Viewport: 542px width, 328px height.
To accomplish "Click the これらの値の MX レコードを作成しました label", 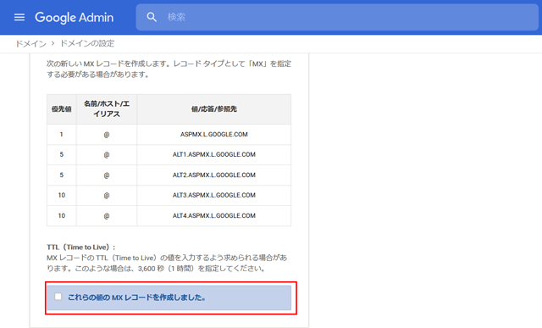I will click(136, 297).
